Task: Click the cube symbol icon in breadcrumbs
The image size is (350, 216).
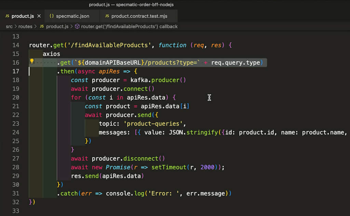Action: point(77,26)
